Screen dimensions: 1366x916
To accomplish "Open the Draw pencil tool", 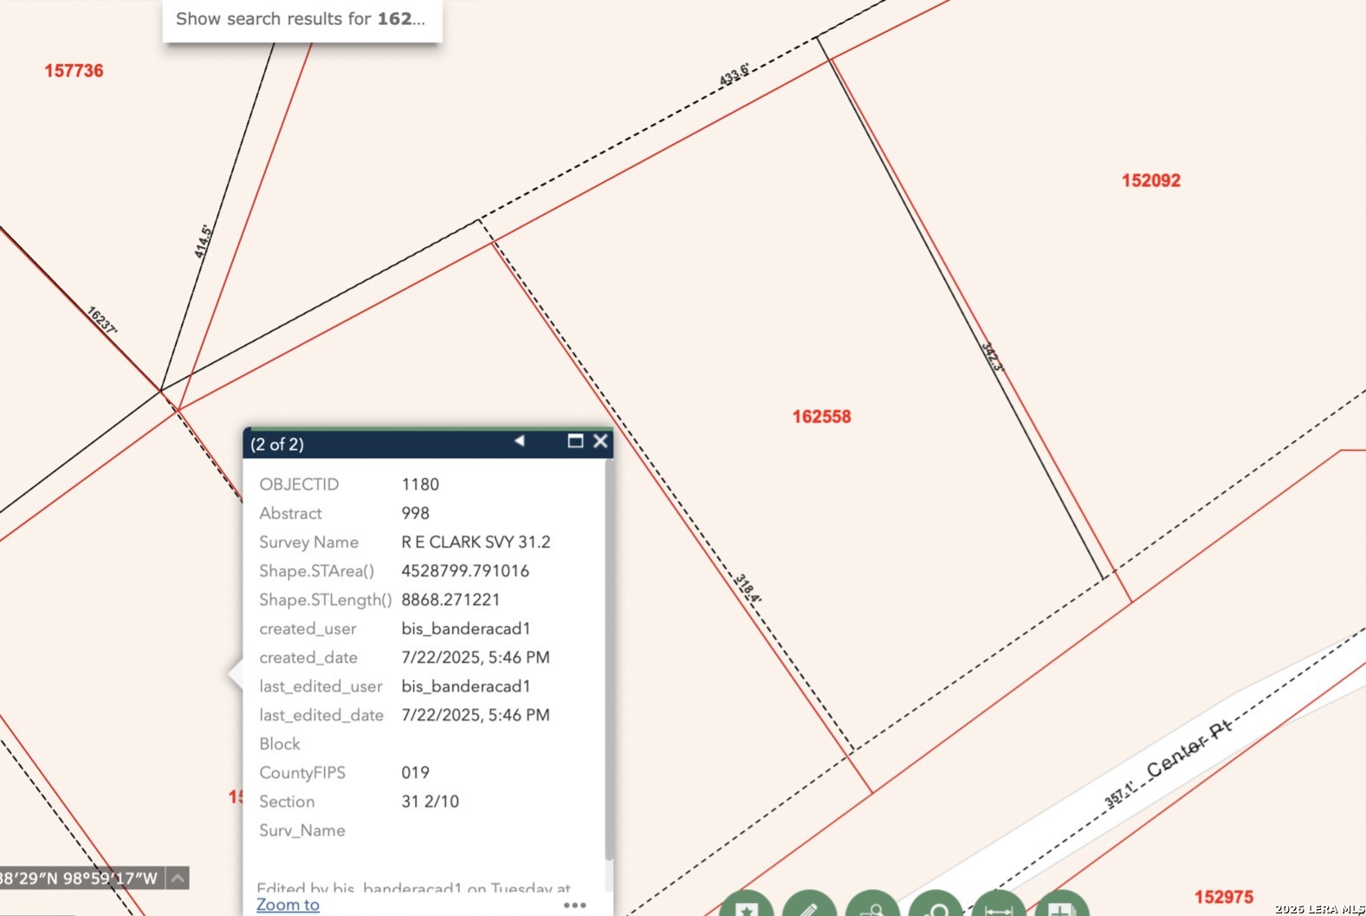I will [809, 906].
